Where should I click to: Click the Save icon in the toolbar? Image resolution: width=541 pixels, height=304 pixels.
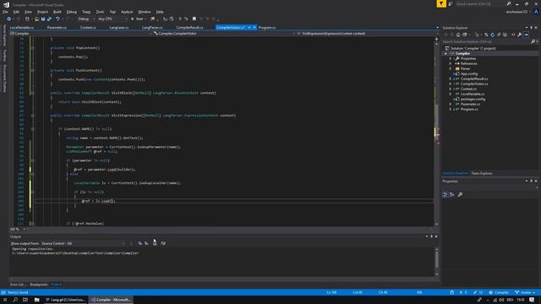[43, 19]
